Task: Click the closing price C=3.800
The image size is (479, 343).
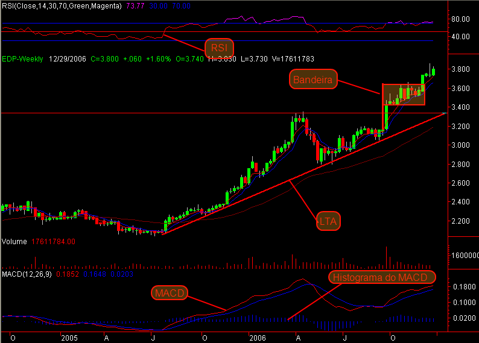Action: (x=104, y=59)
